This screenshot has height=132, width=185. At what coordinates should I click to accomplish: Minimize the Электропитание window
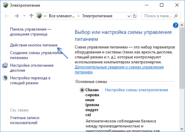pos(147,5)
